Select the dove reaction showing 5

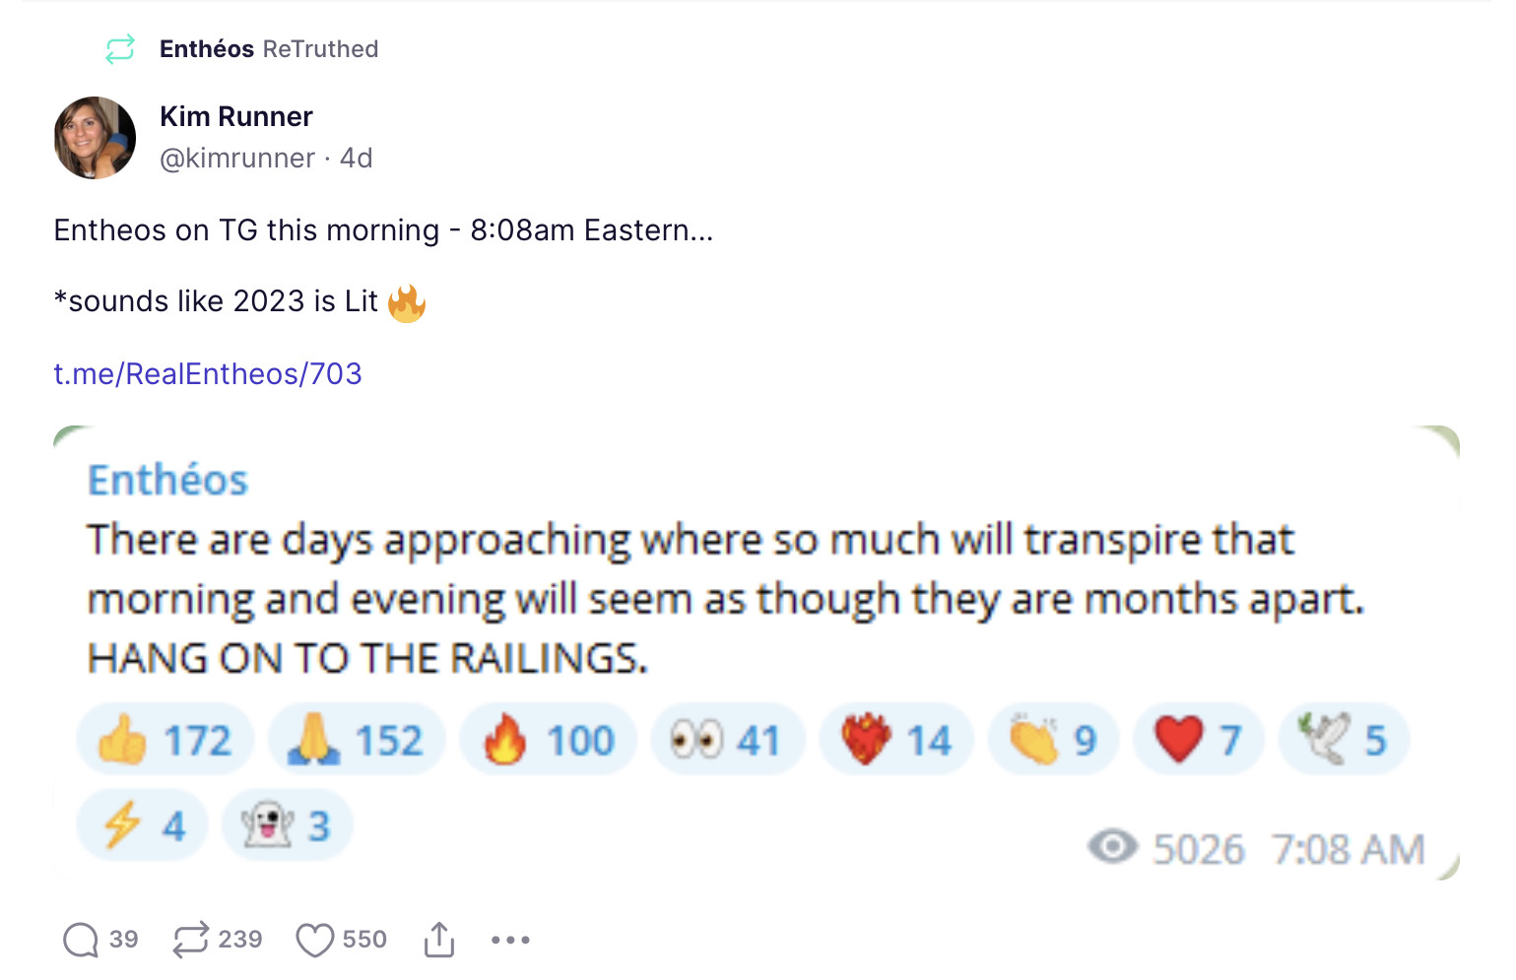(1343, 741)
